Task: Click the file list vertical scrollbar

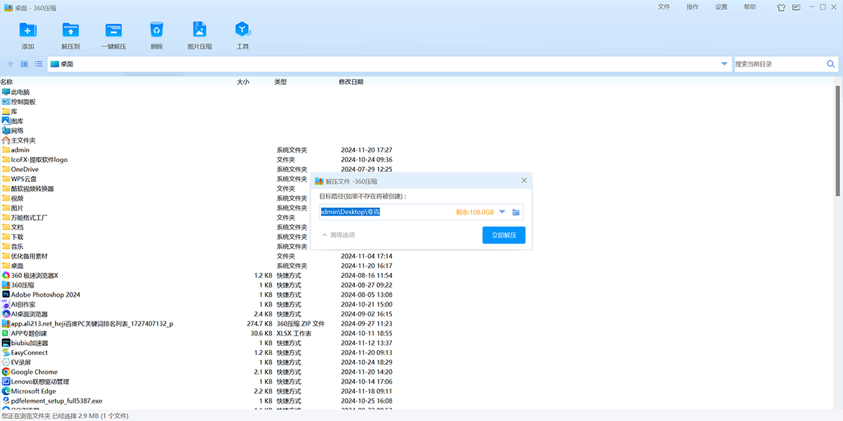Action: (x=838, y=140)
